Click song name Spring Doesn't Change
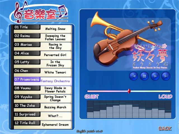This screenshot has height=134, width=179. coord(55,99)
